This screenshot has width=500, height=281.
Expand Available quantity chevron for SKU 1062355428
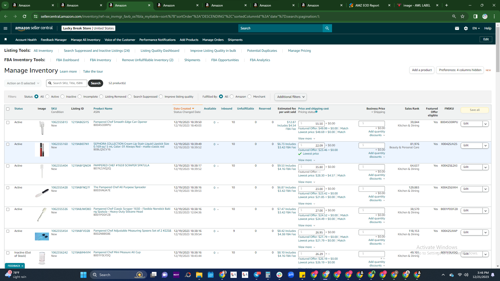[x=218, y=188]
